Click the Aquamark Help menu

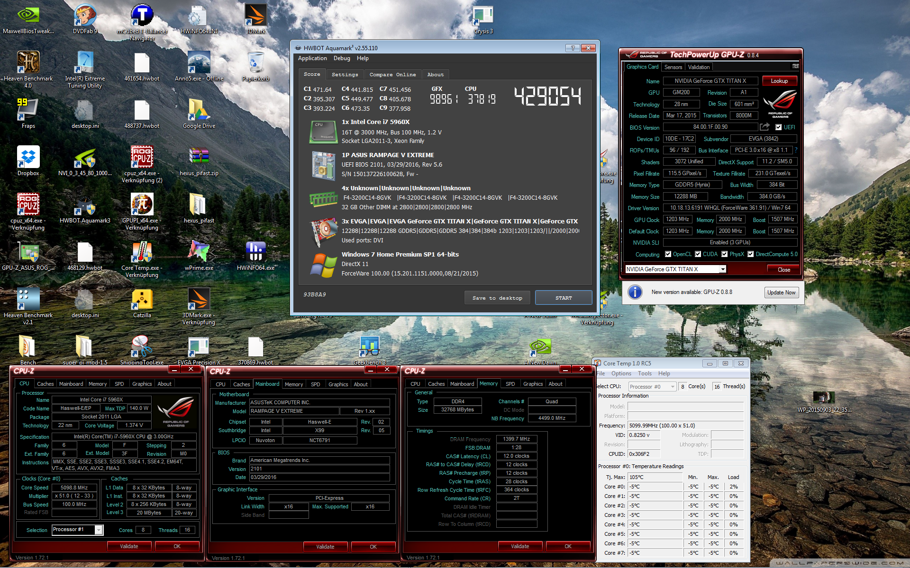(x=363, y=58)
